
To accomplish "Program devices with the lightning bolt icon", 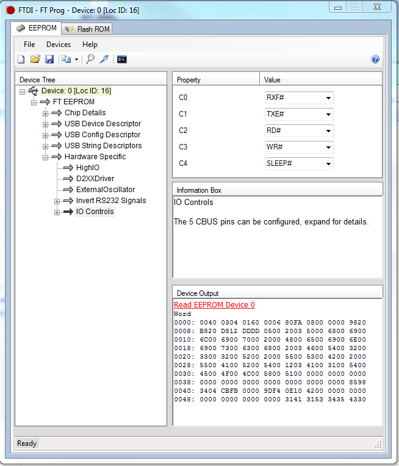I will tap(104, 59).
